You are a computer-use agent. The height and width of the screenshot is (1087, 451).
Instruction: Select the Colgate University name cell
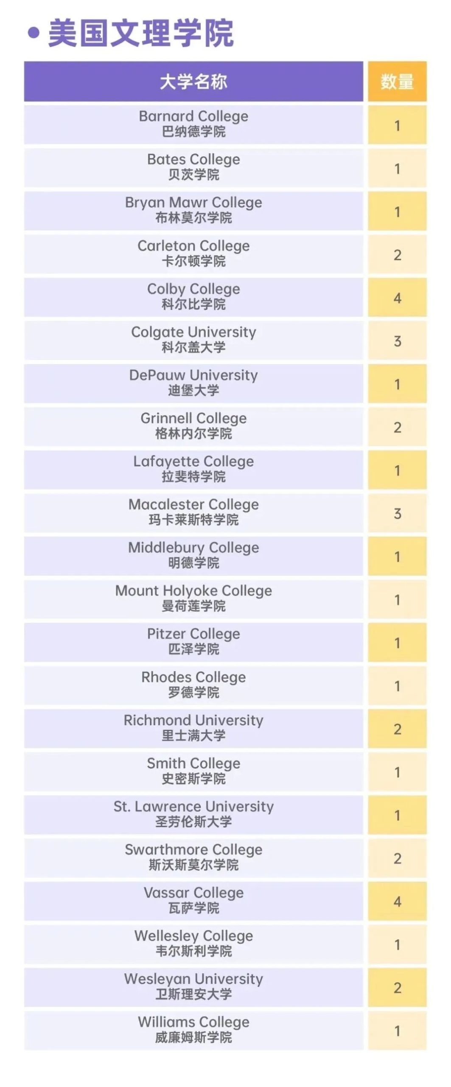pos(193,339)
